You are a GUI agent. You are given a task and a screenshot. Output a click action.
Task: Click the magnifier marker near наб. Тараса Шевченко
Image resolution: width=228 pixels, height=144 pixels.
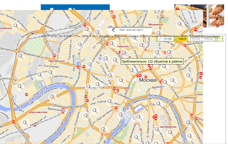click(53, 97)
